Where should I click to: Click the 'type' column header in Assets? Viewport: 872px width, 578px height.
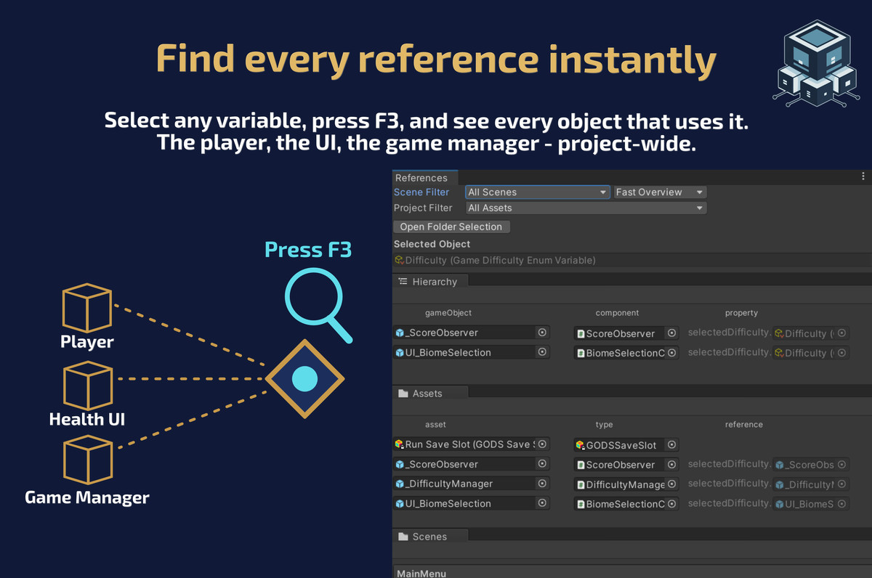click(604, 425)
